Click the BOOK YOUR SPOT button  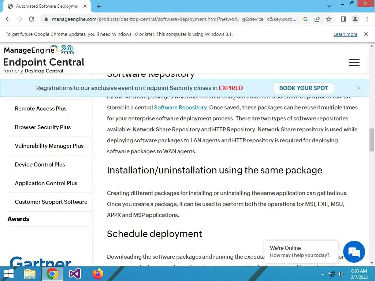pyautogui.click(x=304, y=88)
